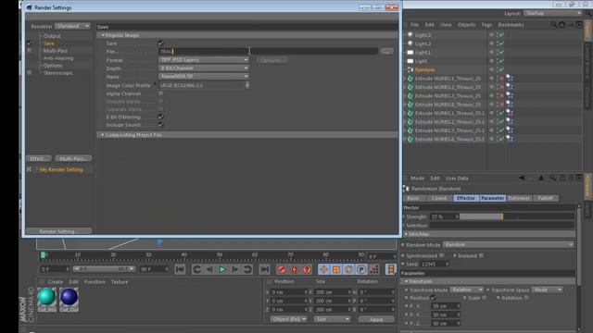The image size is (593, 333).
Task: Open the Size dropdown in Coordinates
Action: pos(332,319)
